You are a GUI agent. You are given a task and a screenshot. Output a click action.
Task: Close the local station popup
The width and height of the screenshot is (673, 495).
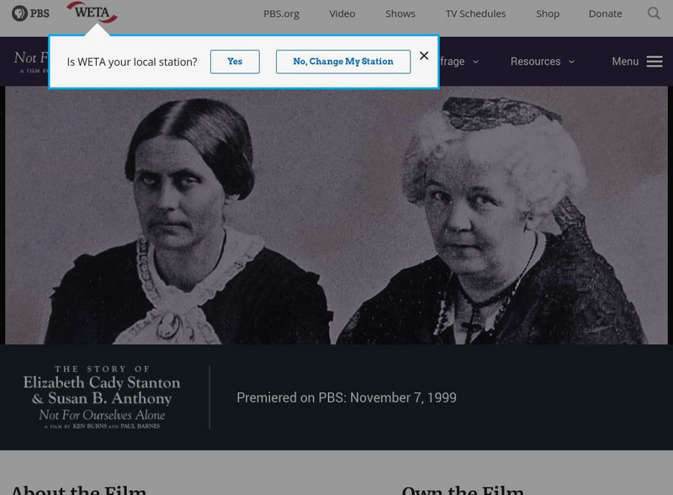point(424,56)
